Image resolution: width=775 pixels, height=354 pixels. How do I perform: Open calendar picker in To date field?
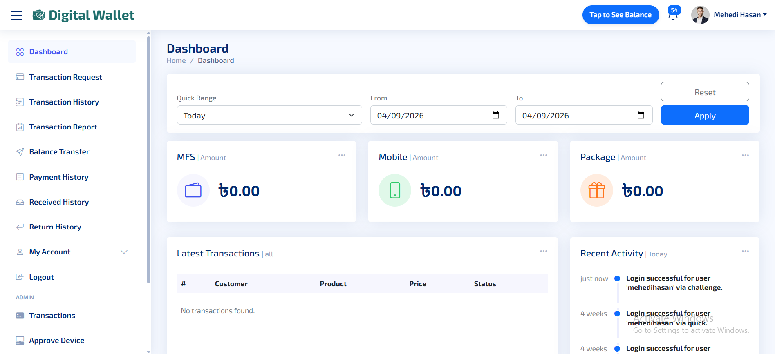(641, 115)
